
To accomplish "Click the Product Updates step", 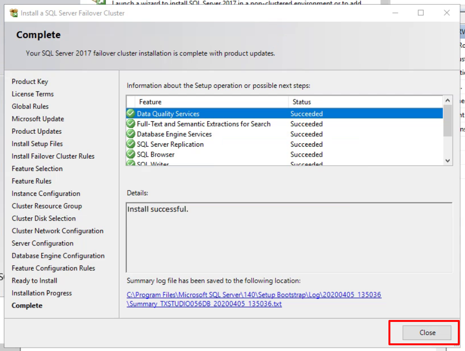I will pos(36,131).
